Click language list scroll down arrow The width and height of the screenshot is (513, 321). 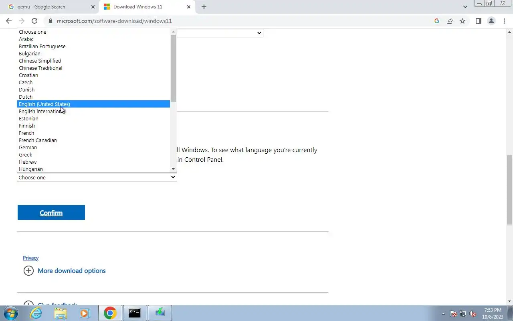(x=174, y=169)
